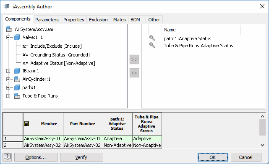Screen dimensions: 269x164
Task: Click the path:1 part cube icon
Action: [17, 87]
